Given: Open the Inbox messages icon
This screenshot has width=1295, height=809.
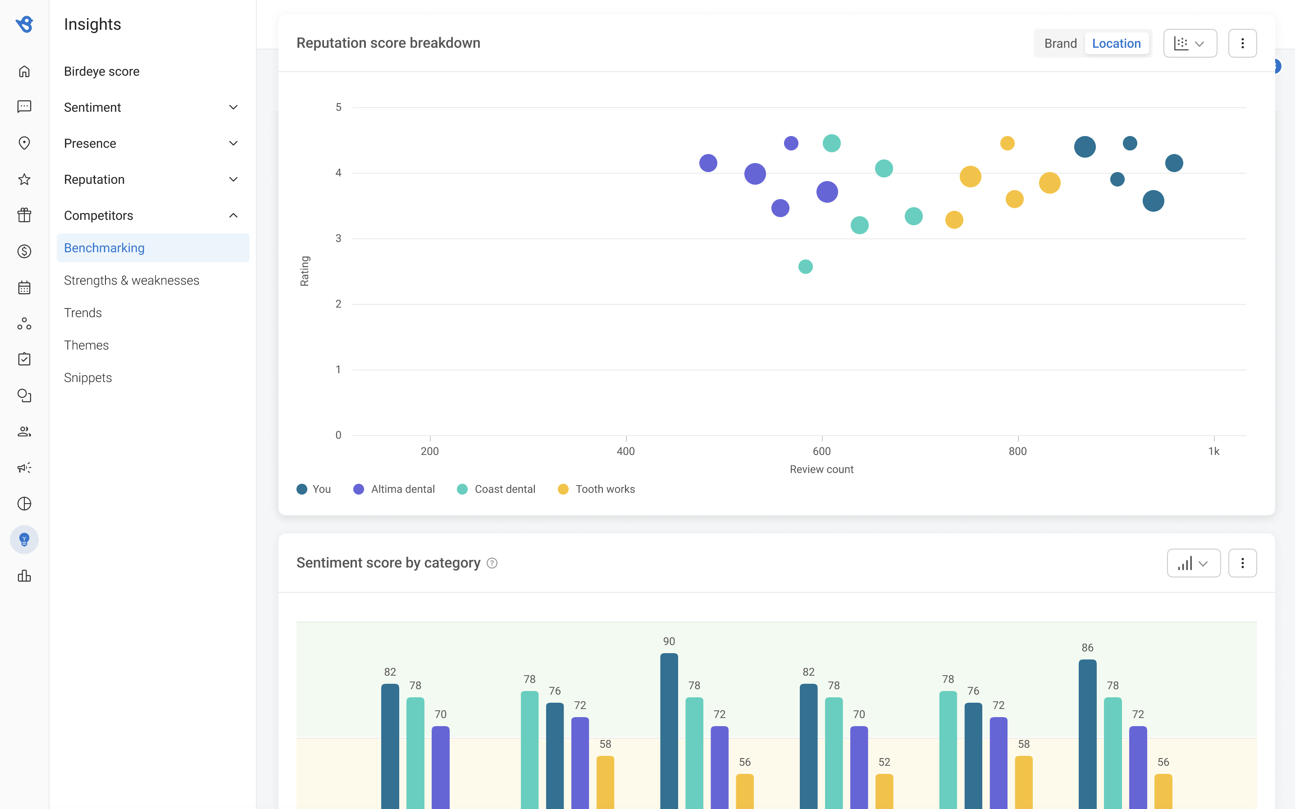Looking at the screenshot, I should (24, 107).
